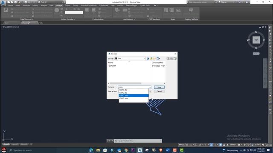Switch to the Model layout tab

click(x=6, y=144)
